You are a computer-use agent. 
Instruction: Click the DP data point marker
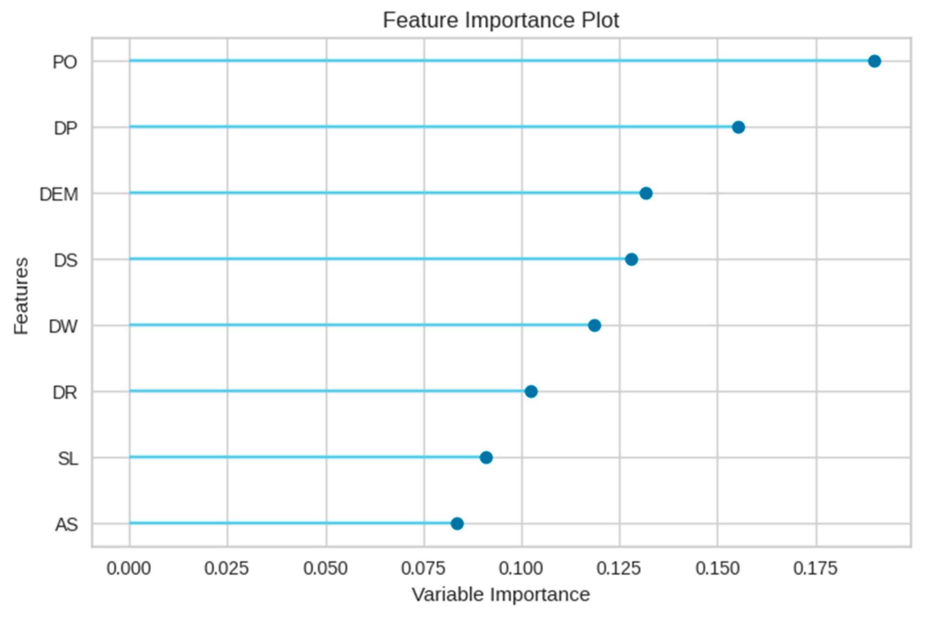coord(738,127)
